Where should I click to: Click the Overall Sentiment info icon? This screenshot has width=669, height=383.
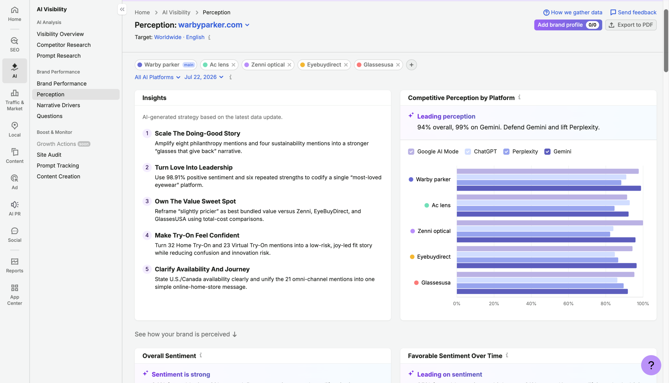click(201, 355)
